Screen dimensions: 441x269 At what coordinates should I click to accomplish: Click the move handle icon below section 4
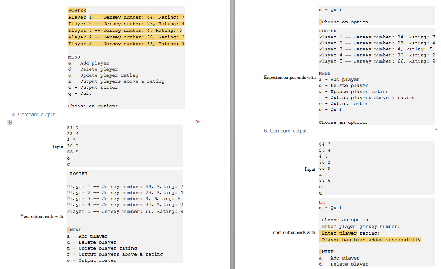click(x=9, y=122)
